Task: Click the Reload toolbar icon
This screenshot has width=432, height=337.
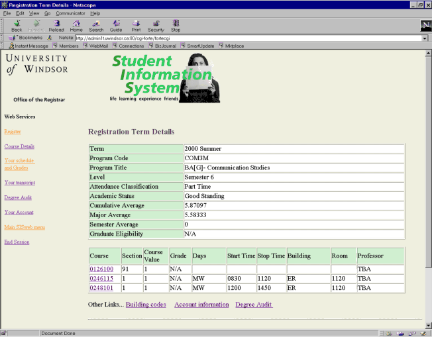Action: 56,25
